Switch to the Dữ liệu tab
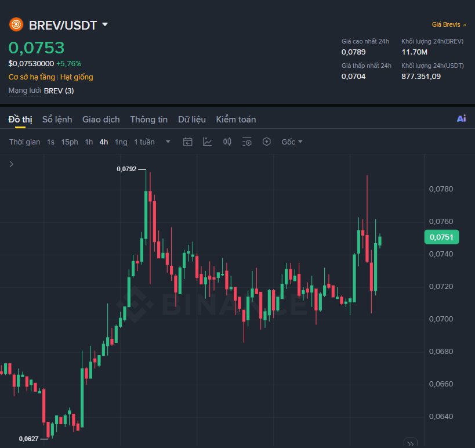475x448 pixels. point(192,120)
